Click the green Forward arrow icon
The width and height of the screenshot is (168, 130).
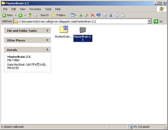point(20,15)
